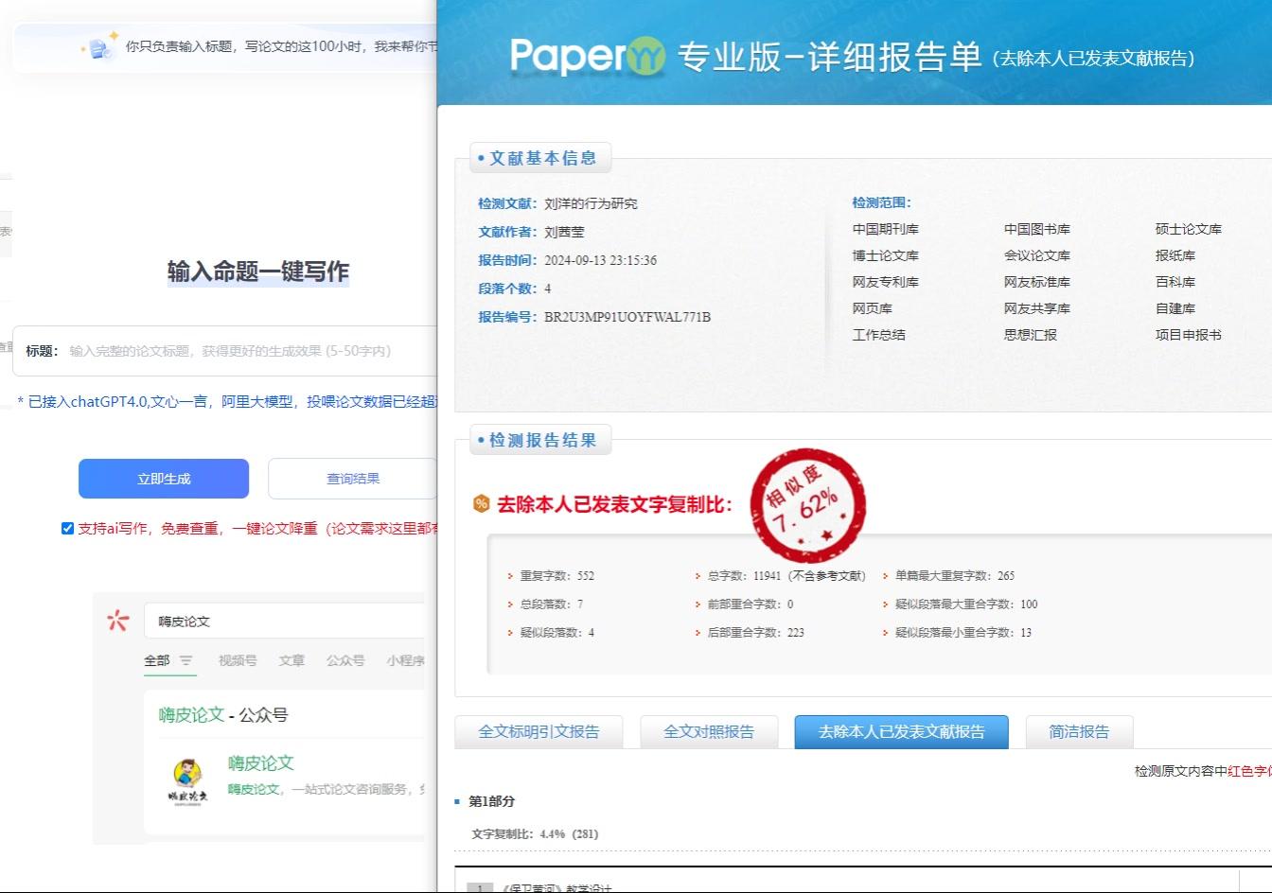Click the 立即生成 button
Screen dimensions: 1272x893
[164, 479]
